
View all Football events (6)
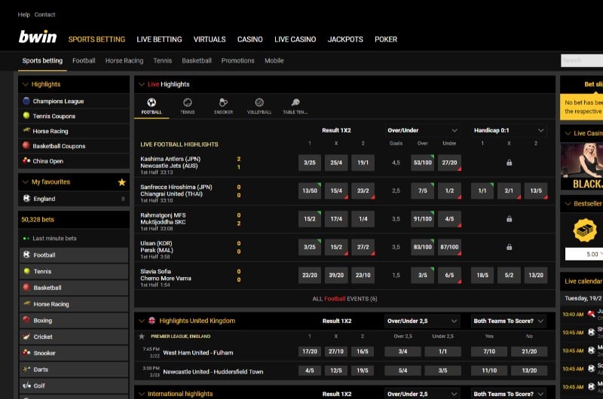[x=344, y=299]
